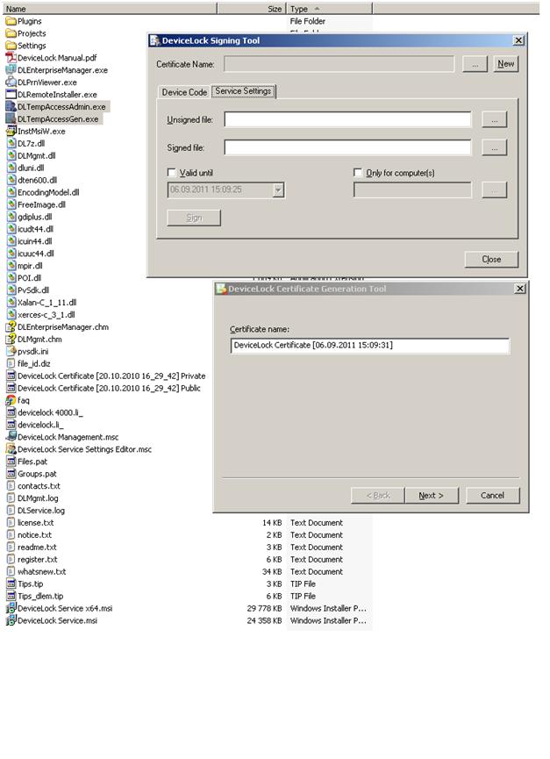Select the DeviceLock Manual.pdf icon
550x759 pixels.
coord(11,58)
